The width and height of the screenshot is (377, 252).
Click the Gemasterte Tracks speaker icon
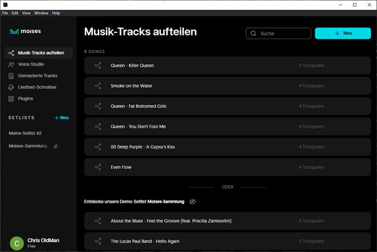coord(11,76)
